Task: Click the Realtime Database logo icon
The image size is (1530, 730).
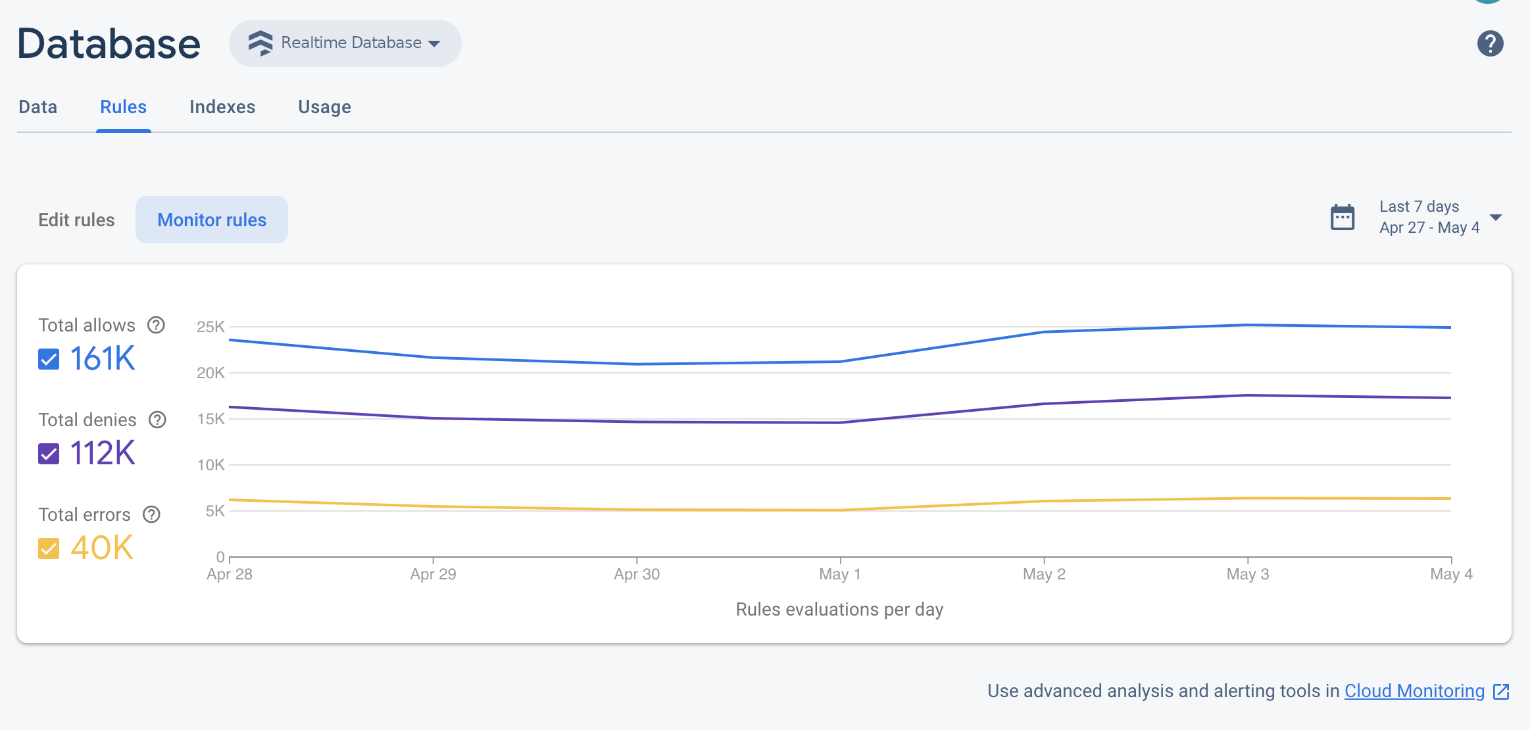Action: pyautogui.click(x=259, y=42)
